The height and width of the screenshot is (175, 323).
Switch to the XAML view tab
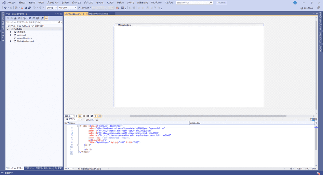tap(90, 120)
